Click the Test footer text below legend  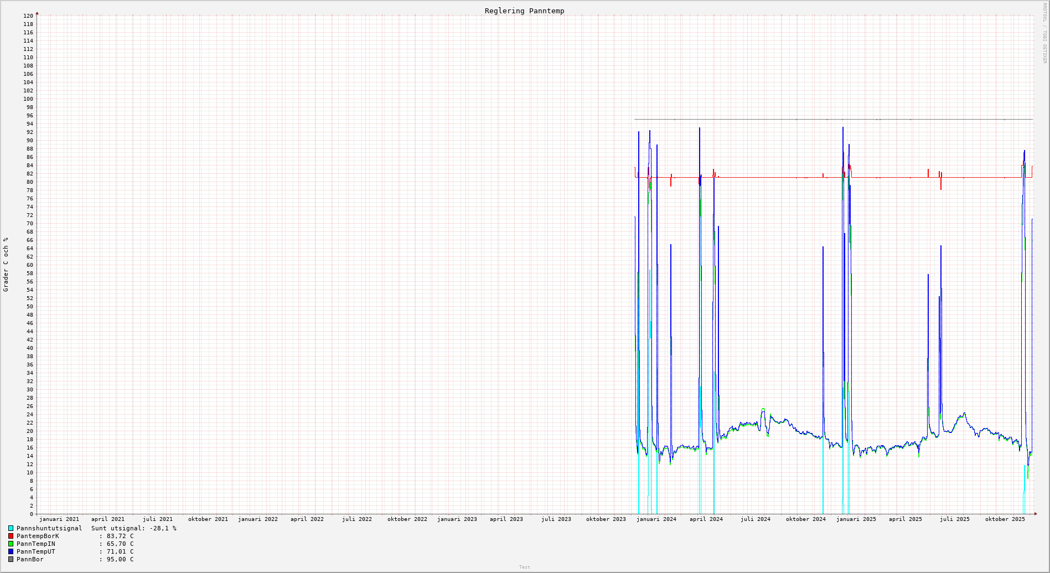[524, 567]
